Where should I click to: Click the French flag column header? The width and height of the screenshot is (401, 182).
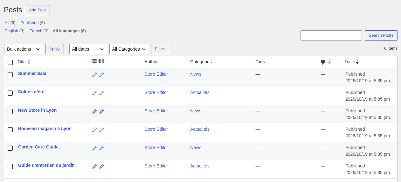[101, 61]
